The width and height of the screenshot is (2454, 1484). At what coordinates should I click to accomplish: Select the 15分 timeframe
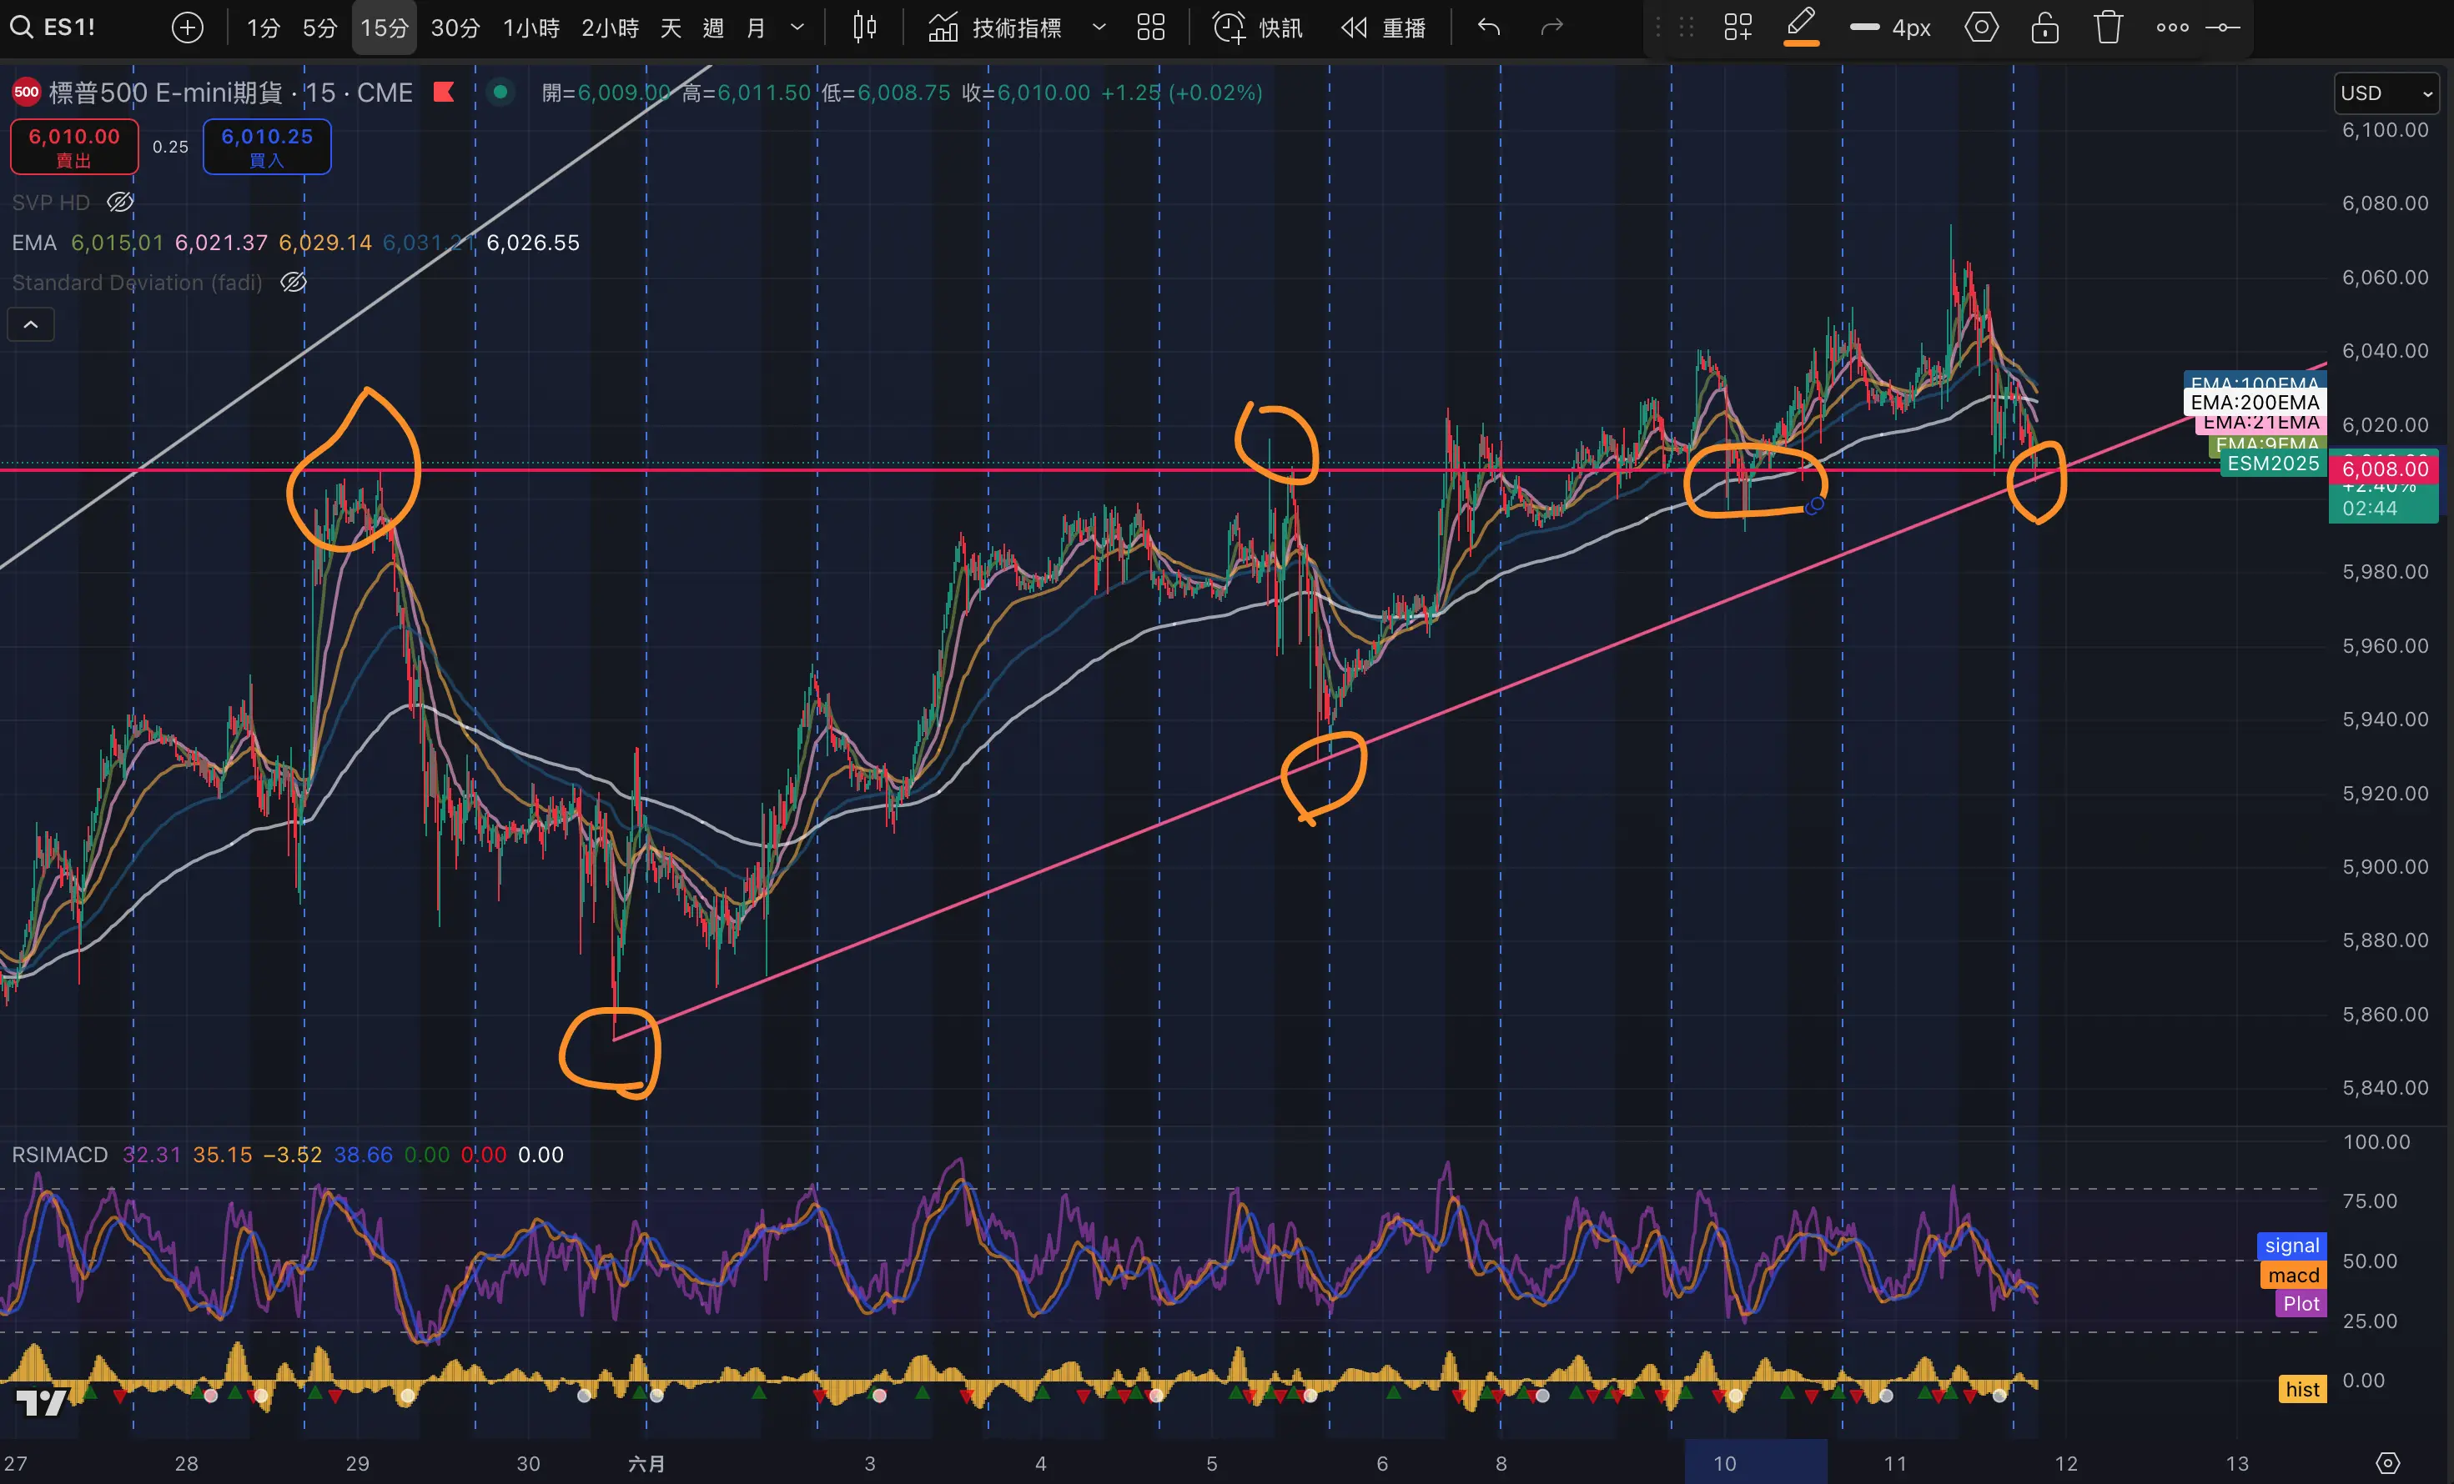tap(385, 27)
